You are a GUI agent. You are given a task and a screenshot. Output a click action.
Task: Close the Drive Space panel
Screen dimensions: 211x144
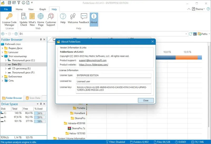coord(44,104)
